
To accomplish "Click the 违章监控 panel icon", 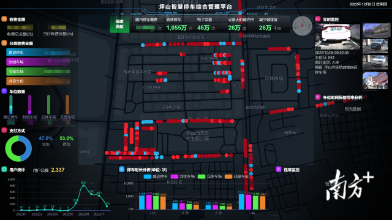I will (x=278, y=169).
